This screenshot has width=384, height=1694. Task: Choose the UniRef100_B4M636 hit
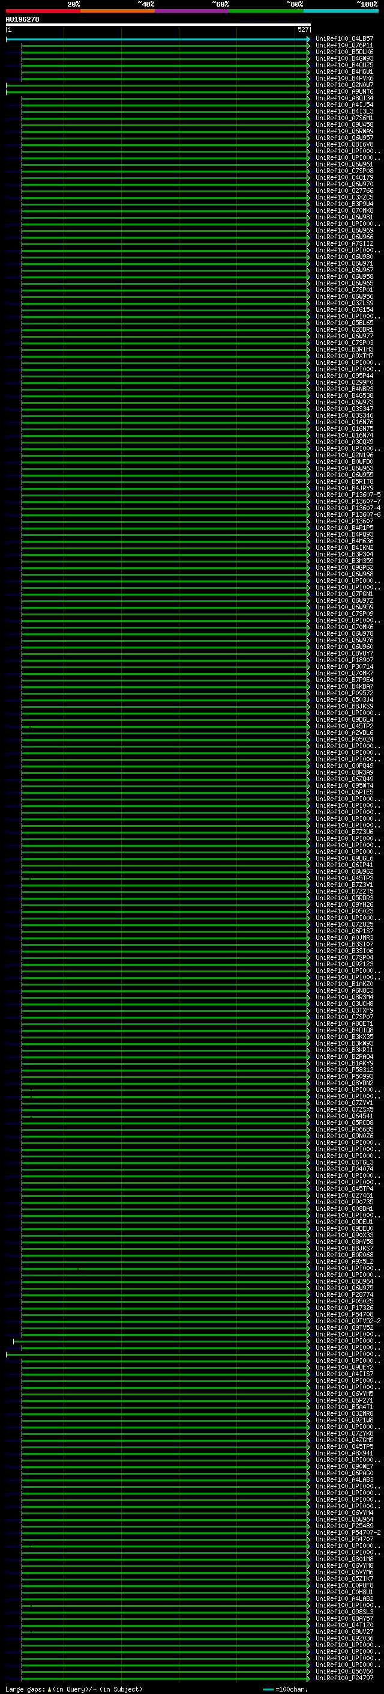pyautogui.click(x=344, y=541)
